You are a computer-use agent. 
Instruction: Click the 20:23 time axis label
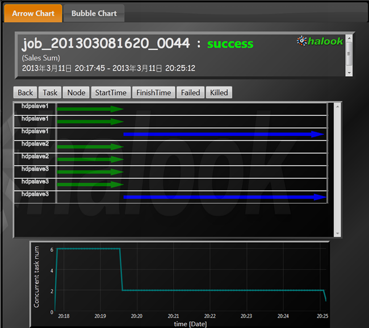point(246,316)
